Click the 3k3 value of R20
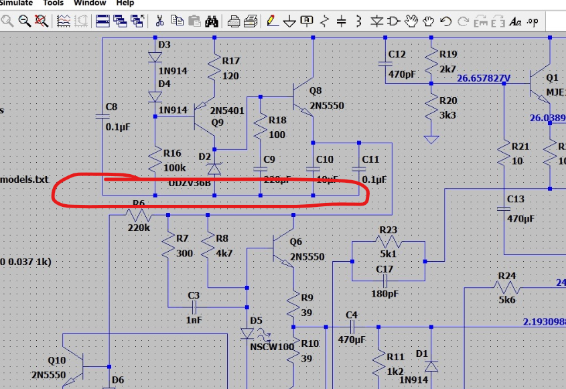This screenshot has height=389, width=566. [447, 115]
